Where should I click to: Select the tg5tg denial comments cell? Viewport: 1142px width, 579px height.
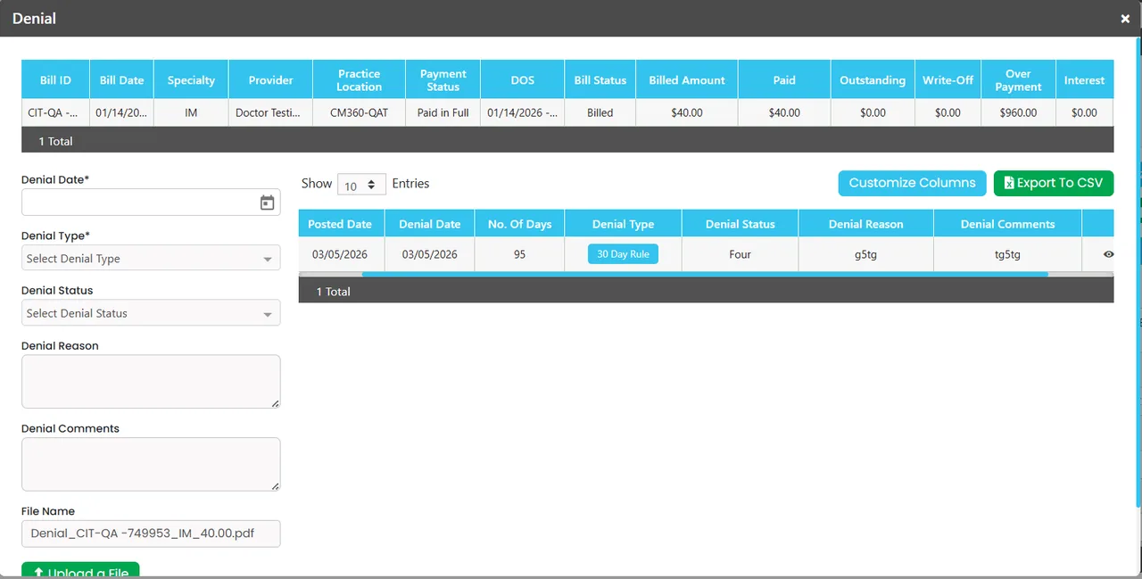(1007, 254)
